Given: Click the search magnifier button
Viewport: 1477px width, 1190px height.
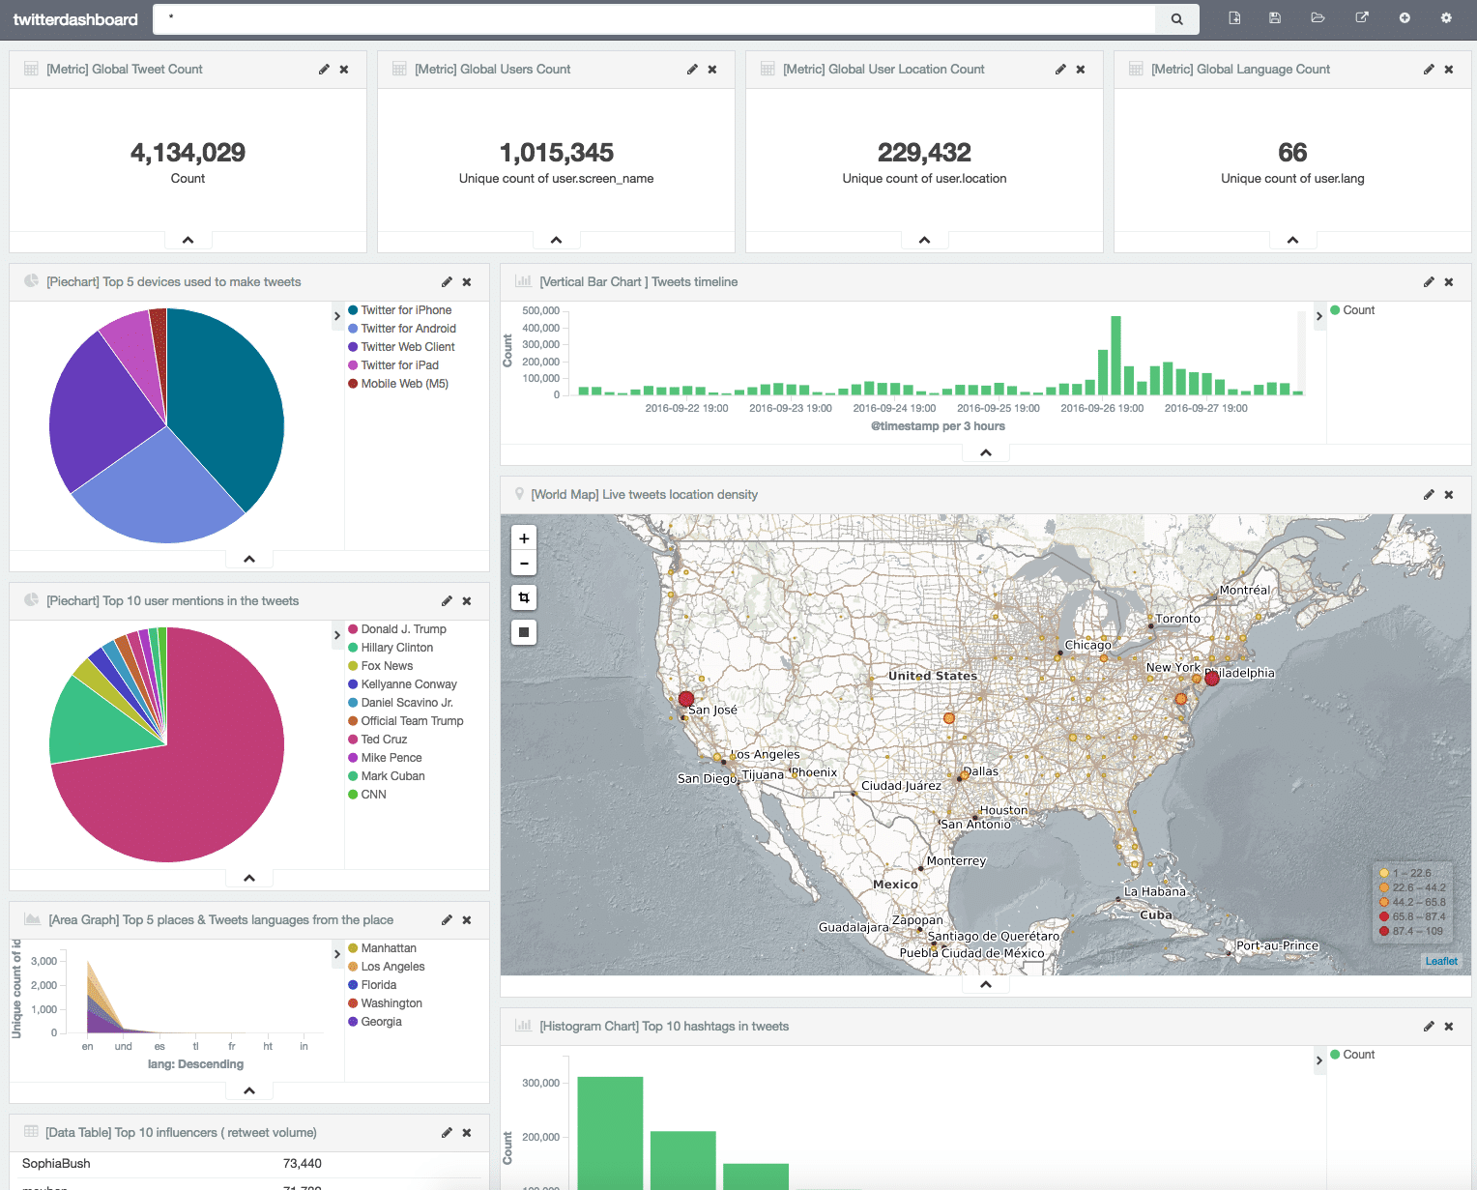Looking at the screenshot, I should [x=1176, y=19].
